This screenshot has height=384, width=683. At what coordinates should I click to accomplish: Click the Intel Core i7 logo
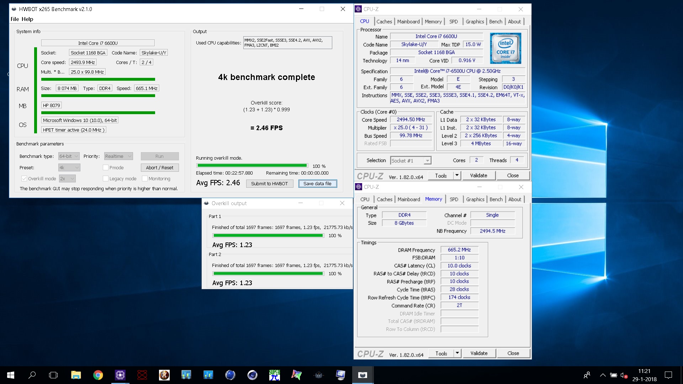[x=505, y=48]
